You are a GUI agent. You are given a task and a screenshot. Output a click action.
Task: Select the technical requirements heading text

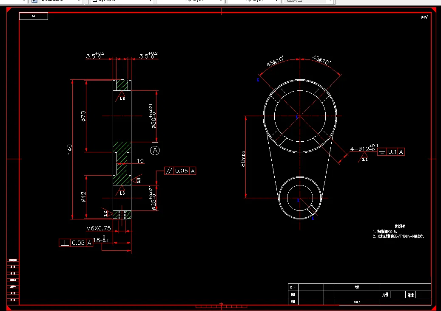400,226
